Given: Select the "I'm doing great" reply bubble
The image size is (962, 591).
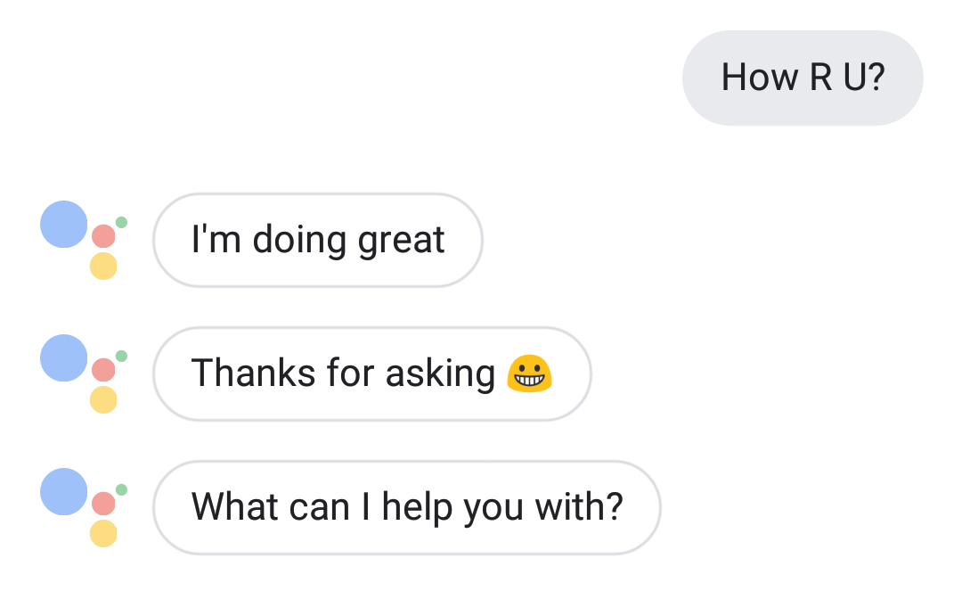Looking at the screenshot, I should [318, 240].
